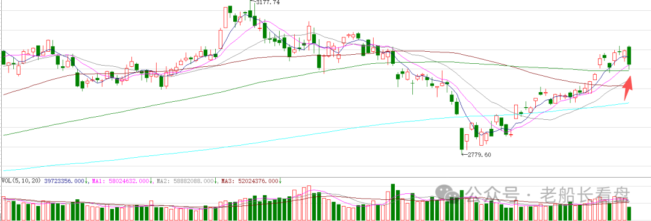Image resolution: width=651 pixels, height=221 pixels.
Task: Click the MA3: 52024376.000 reading
Action: click(250, 181)
